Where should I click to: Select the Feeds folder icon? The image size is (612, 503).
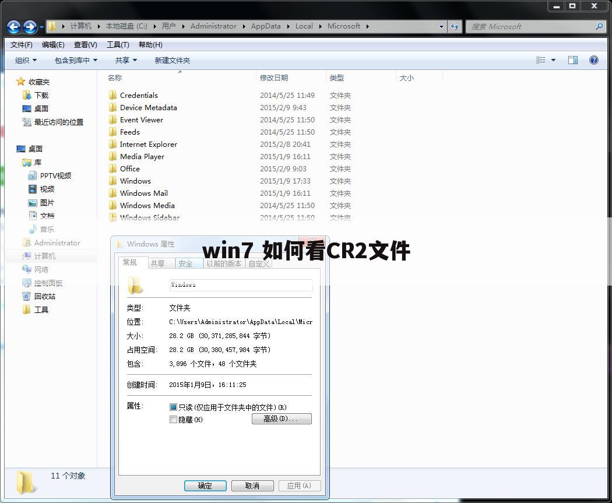(113, 132)
